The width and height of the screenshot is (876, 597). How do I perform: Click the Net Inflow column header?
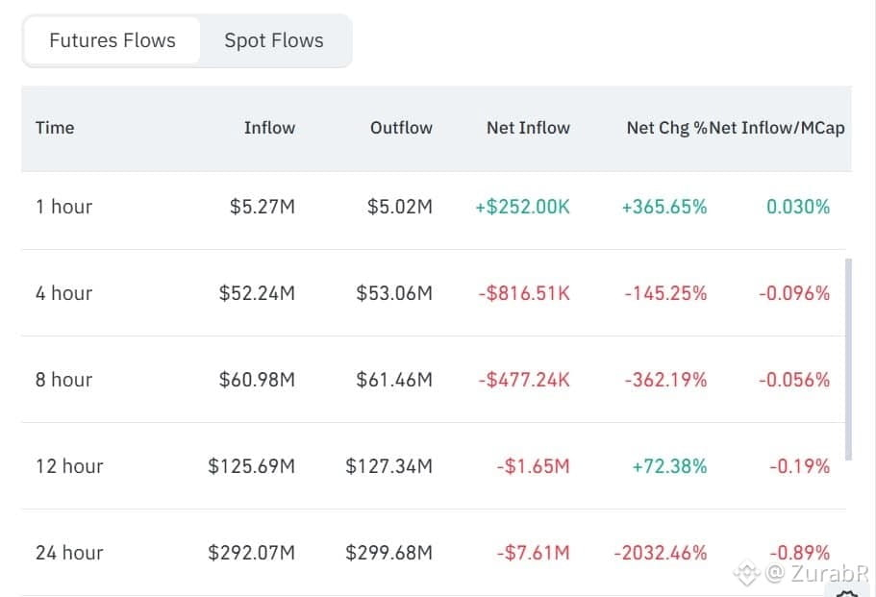(x=528, y=128)
